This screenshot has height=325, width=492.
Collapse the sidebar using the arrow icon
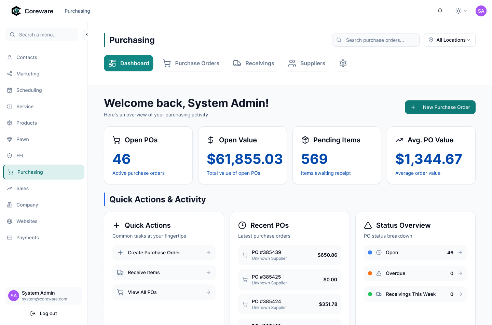click(86, 34)
